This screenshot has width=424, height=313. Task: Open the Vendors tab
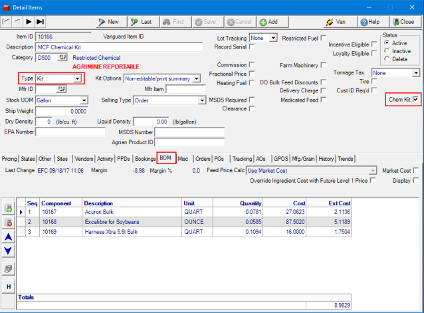[x=84, y=159]
